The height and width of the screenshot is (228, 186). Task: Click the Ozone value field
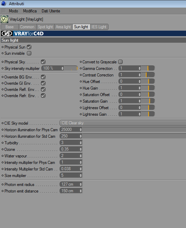point(71,149)
